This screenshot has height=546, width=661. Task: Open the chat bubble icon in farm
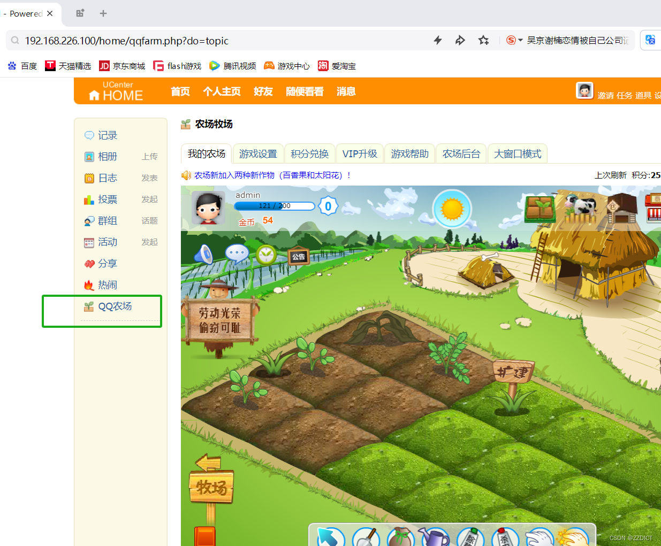click(x=237, y=254)
